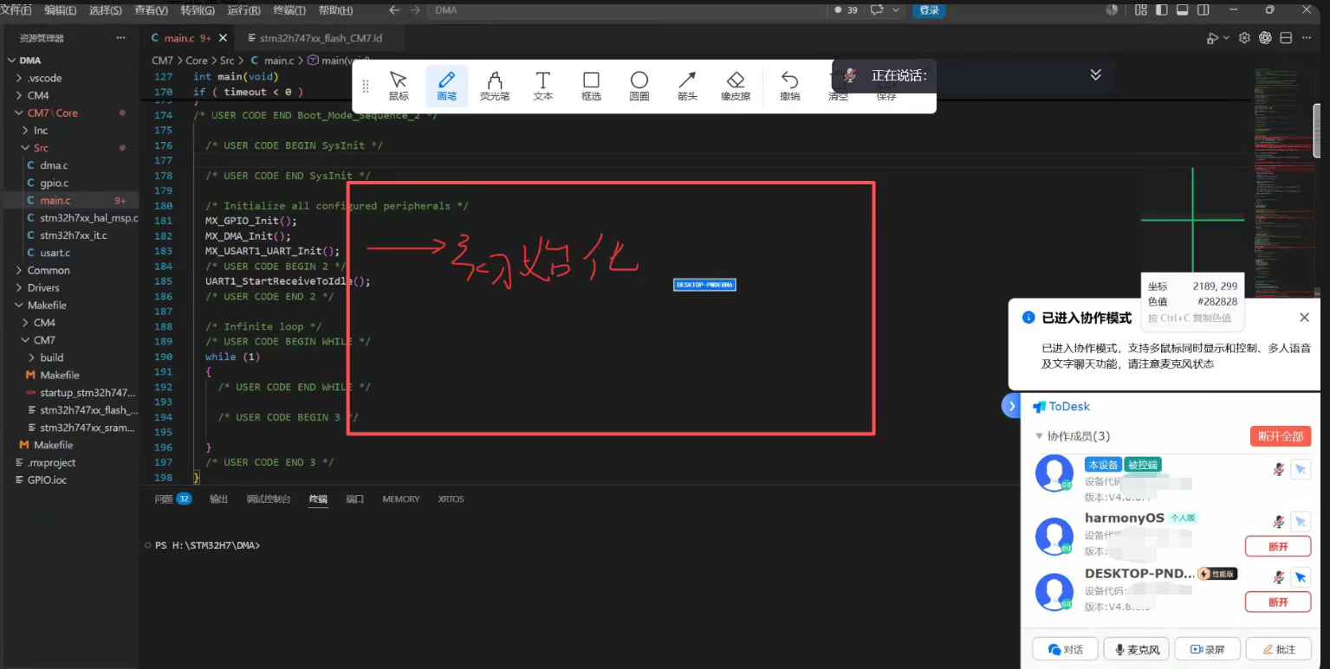Open usart.c in the explorer
1330x669 pixels.
pyautogui.click(x=55, y=253)
